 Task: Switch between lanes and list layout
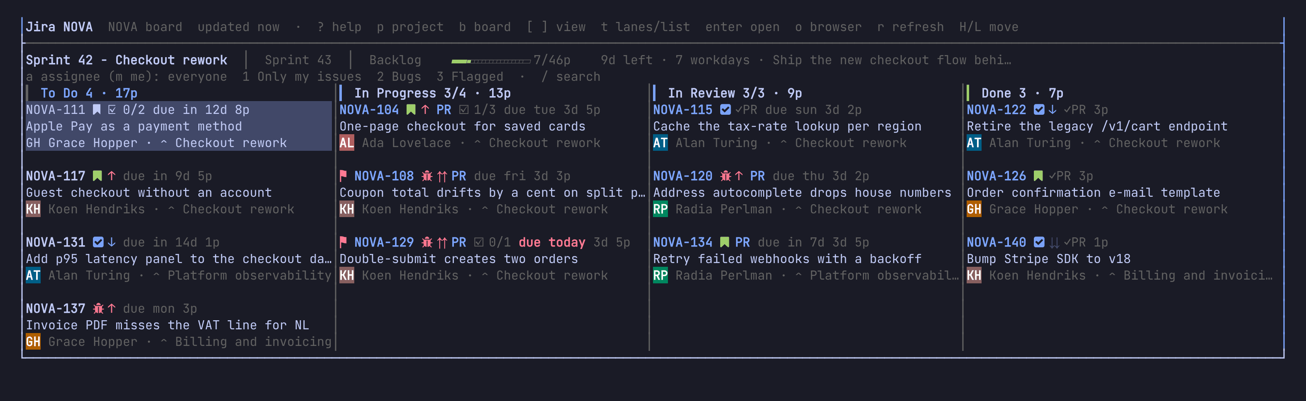tap(646, 27)
